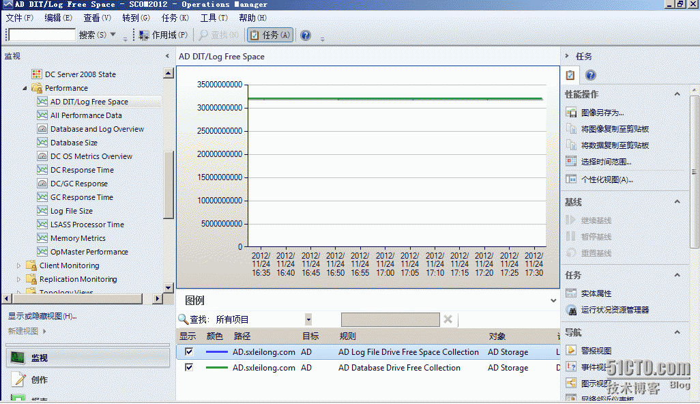Screen dimensions: 700x404
Task: Open LSASS Processor Time view
Action: (x=87, y=225)
